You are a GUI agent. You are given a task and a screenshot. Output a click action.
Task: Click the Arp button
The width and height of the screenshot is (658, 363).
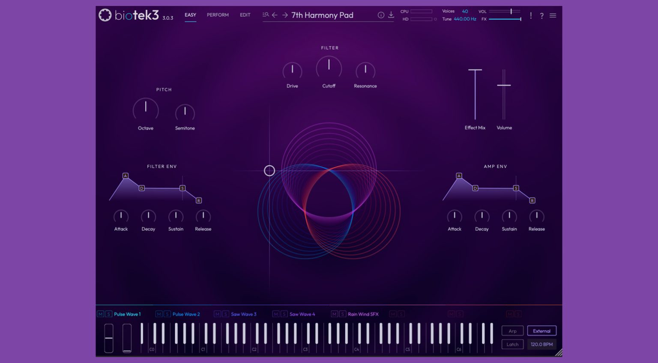point(512,330)
